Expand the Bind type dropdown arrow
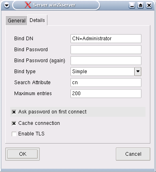Image resolution: width=156 pixels, height=172 pixels. click(x=138, y=72)
